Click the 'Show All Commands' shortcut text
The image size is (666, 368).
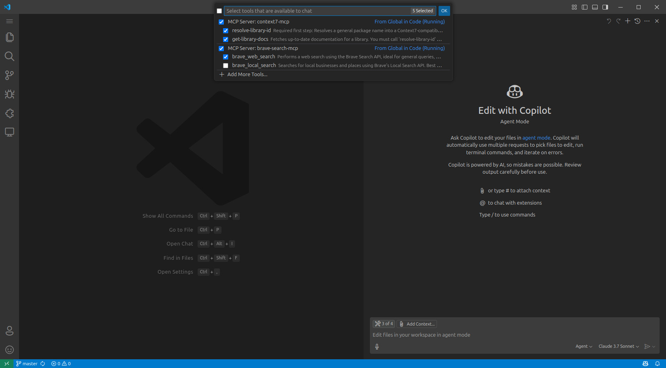point(168,216)
